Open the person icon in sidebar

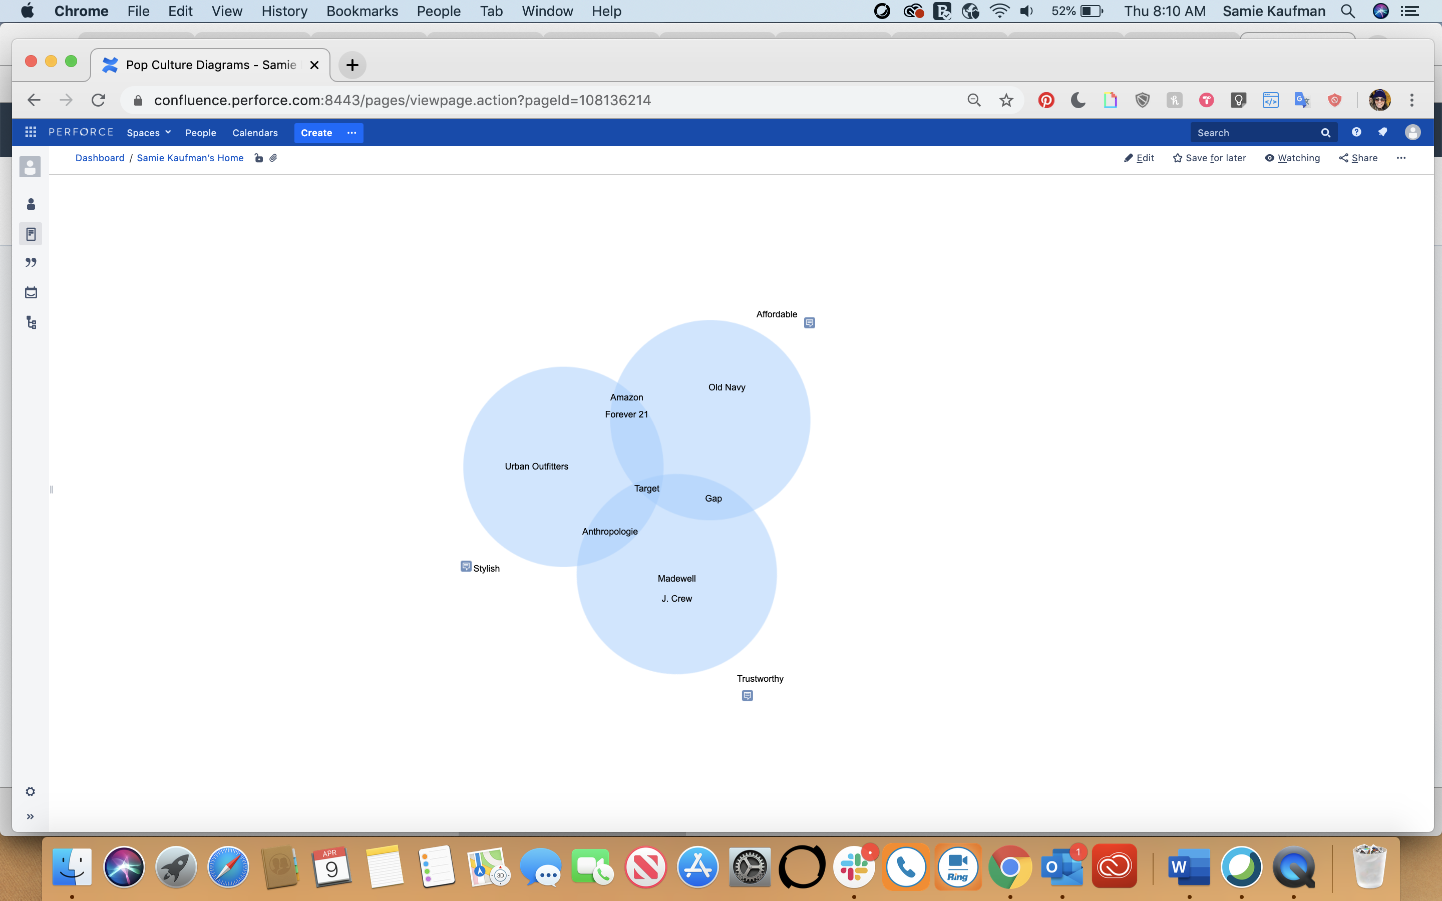click(31, 204)
